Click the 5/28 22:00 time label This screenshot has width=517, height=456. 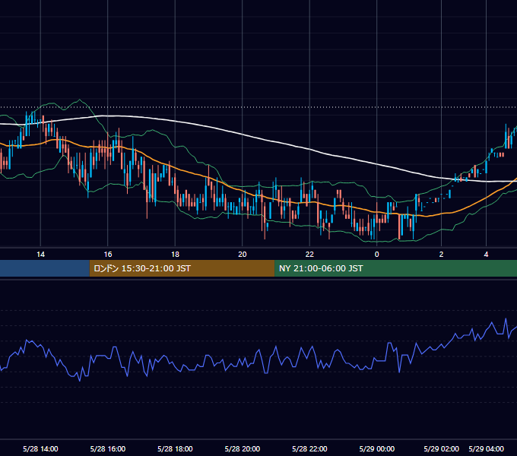click(309, 448)
